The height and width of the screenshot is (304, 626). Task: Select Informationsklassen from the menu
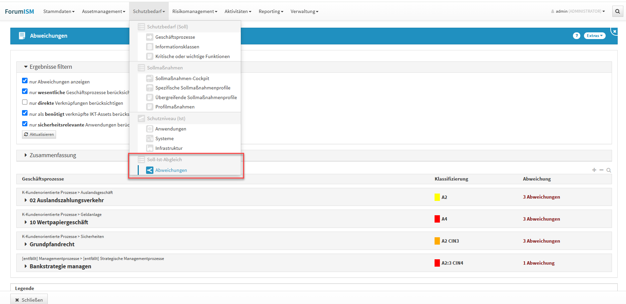click(177, 47)
